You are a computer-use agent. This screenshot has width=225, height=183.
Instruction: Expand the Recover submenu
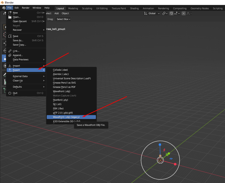coord(26,30)
